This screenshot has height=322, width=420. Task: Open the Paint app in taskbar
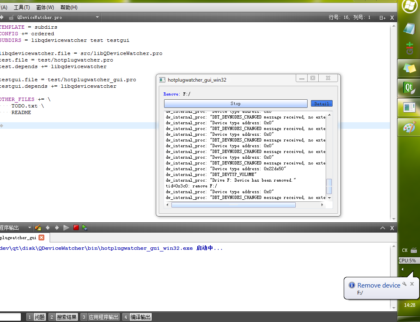point(409,127)
